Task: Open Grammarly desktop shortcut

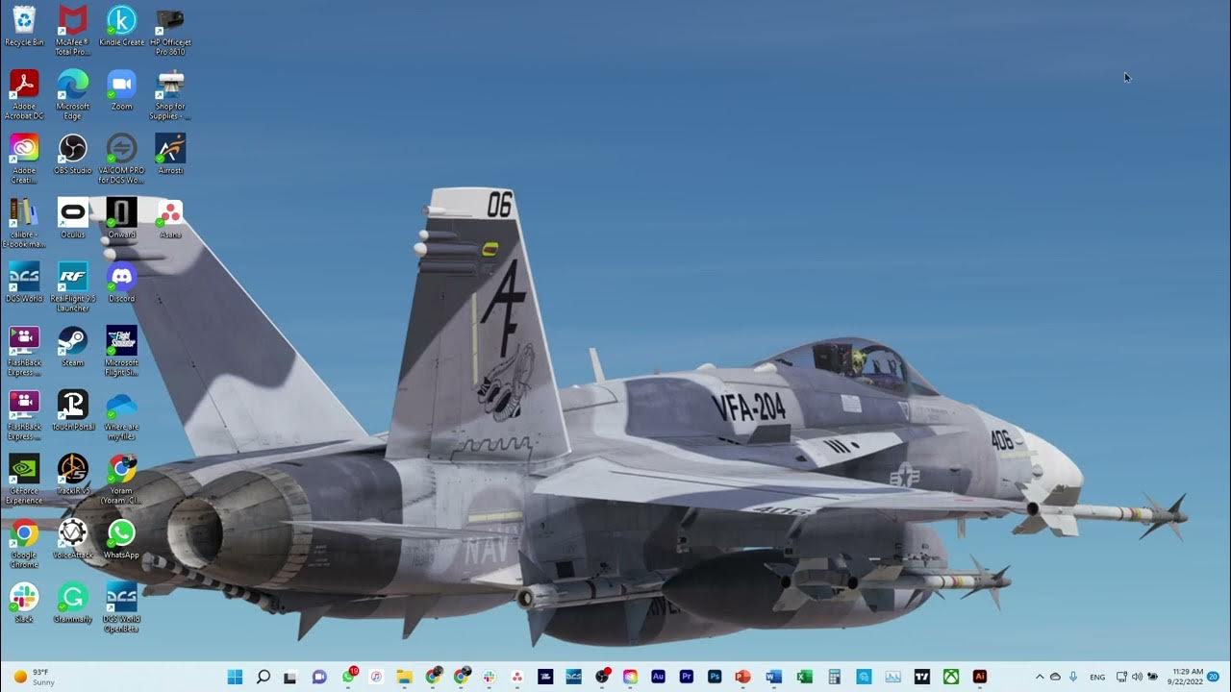Action: point(72,603)
